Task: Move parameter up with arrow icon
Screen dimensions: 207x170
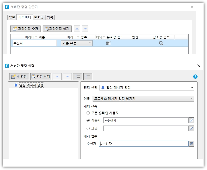Action: point(77,29)
